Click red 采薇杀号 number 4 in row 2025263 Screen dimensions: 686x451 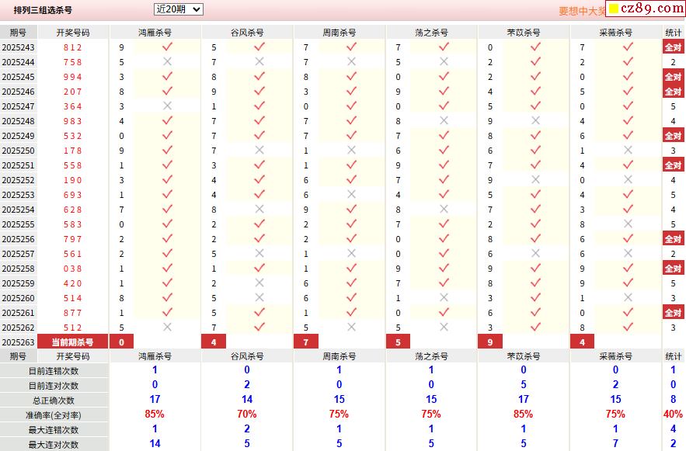pos(583,342)
